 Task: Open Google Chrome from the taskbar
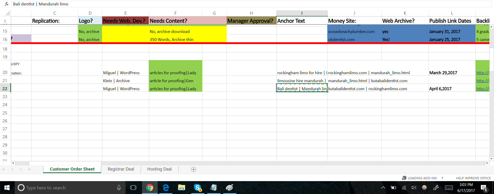[149, 188]
